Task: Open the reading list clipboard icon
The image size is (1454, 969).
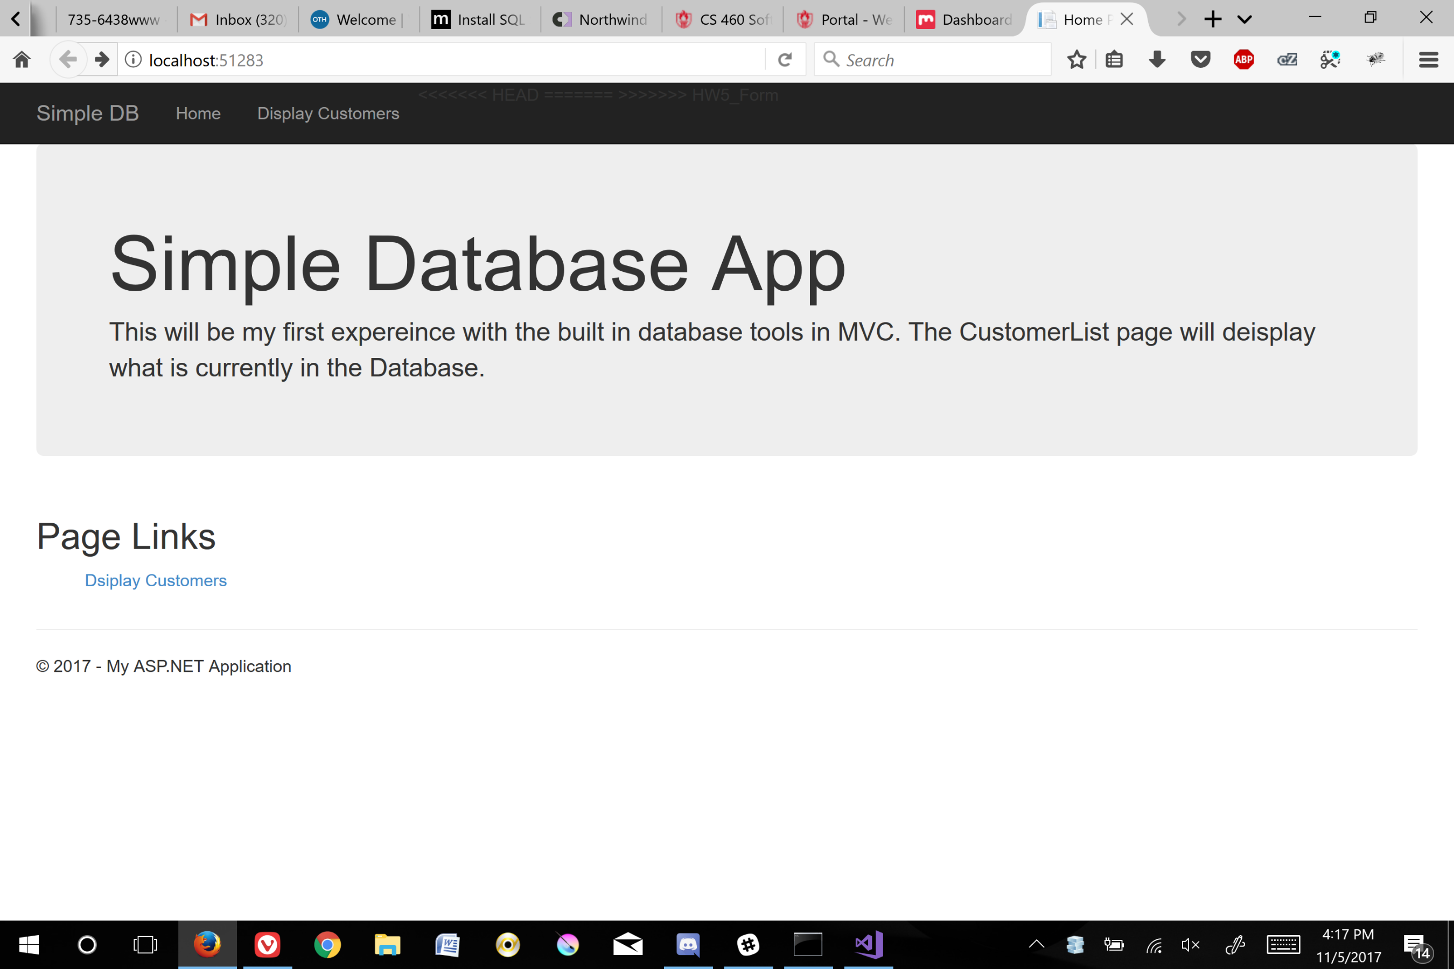Action: (x=1113, y=59)
